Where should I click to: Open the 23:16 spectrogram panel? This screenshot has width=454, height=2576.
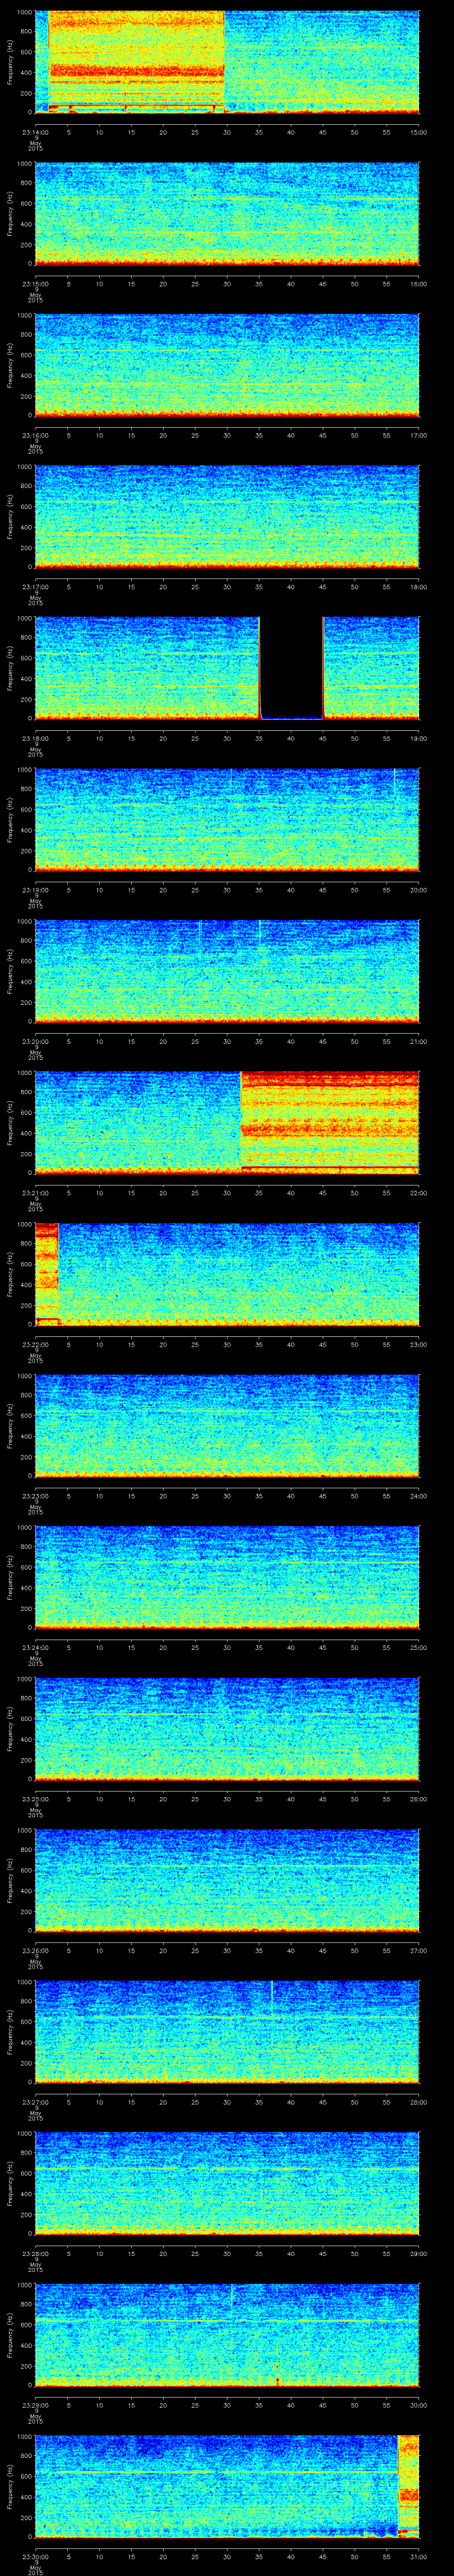(227, 364)
